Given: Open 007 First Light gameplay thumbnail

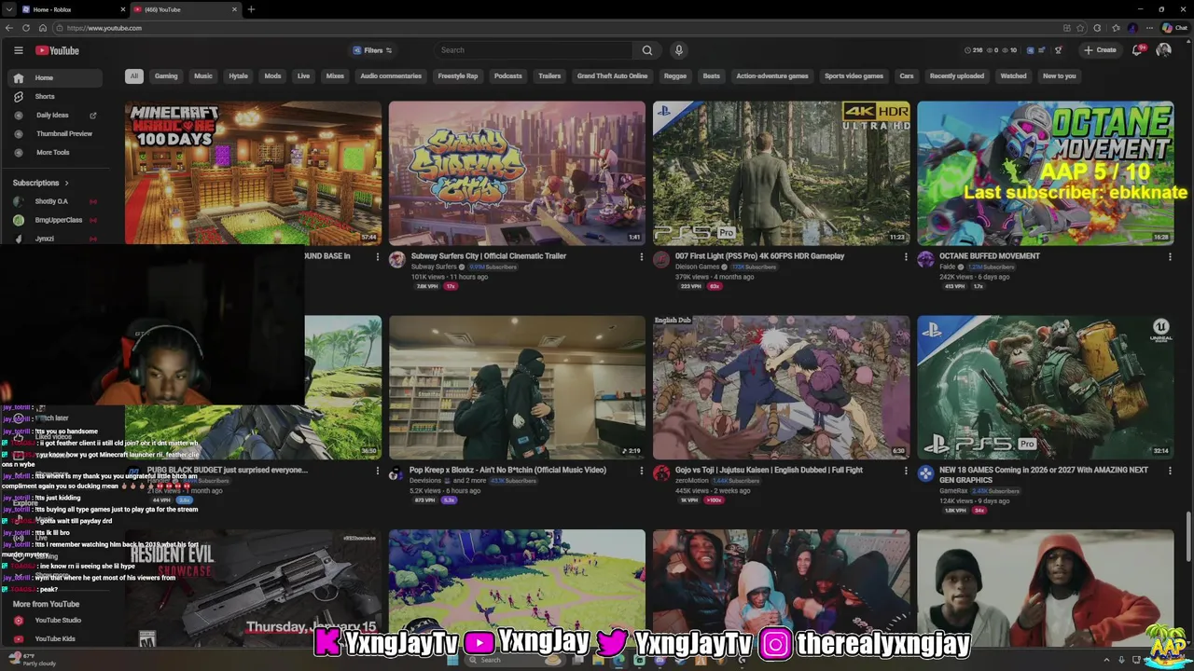Looking at the screenshot, I should click(782, 172).
